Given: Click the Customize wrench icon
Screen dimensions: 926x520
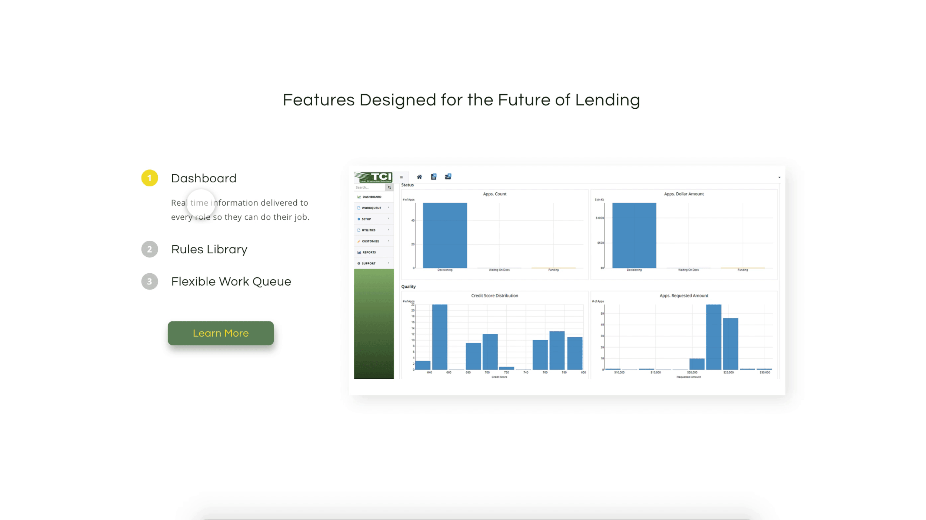Looking at the screenshot, I should (359, 241).
